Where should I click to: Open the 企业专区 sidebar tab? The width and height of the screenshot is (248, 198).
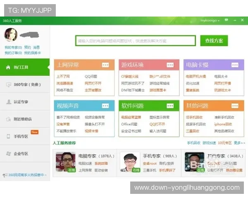coord(25,153)
